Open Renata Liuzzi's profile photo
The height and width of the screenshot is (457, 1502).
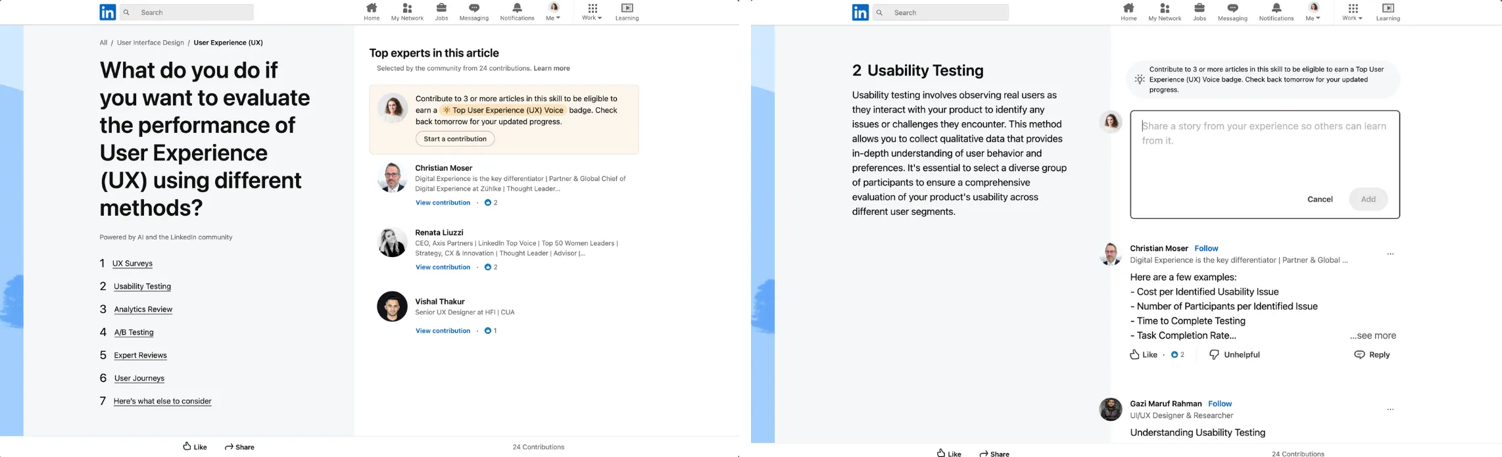tap(392, 242)
